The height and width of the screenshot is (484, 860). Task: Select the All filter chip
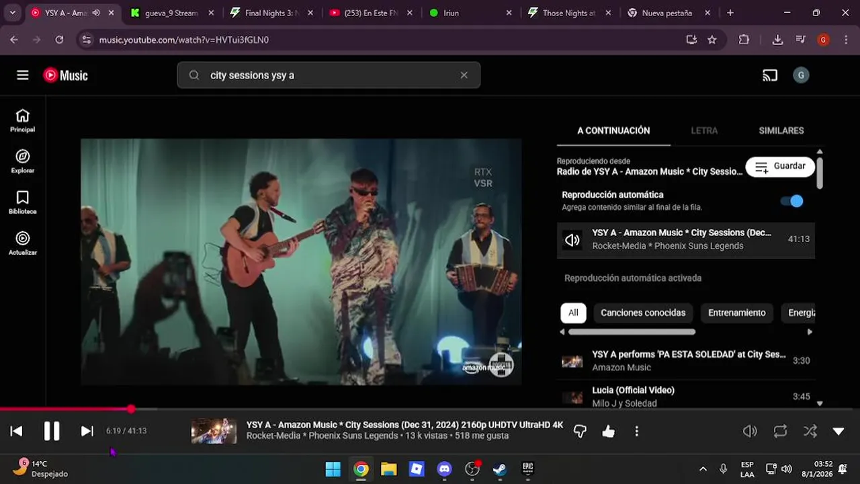click(573, 313)
